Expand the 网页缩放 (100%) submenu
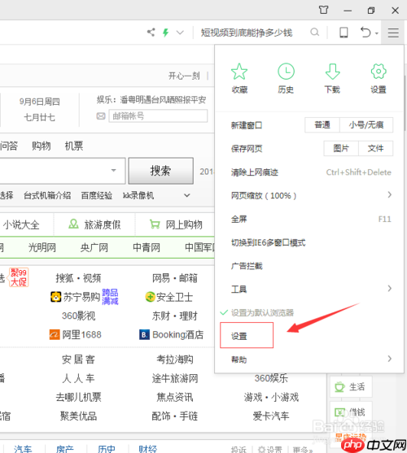Screen dimensions: 407x453 pos(309,195)
